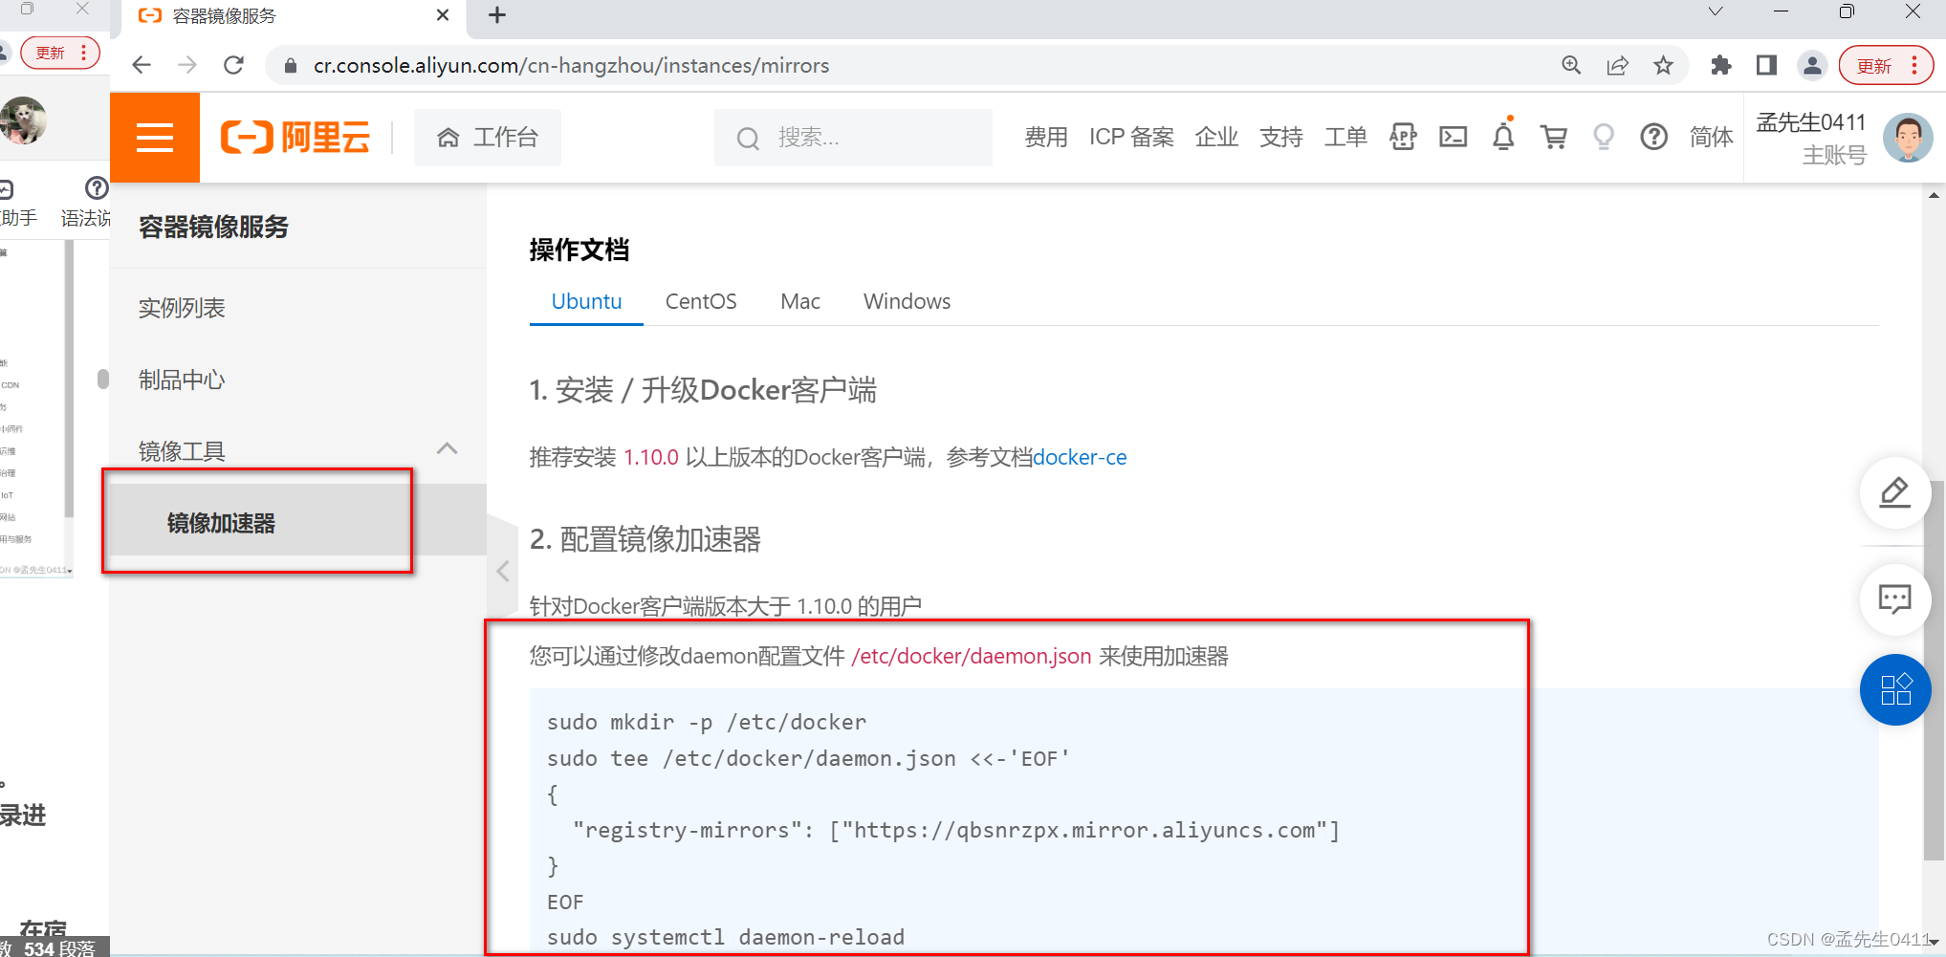Click the light bulb icon
Screen dimensions: 1946x957
tap(1604, 138)
